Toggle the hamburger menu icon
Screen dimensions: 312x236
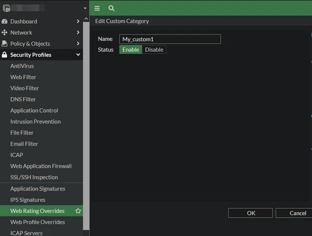(x=97, y=8)
